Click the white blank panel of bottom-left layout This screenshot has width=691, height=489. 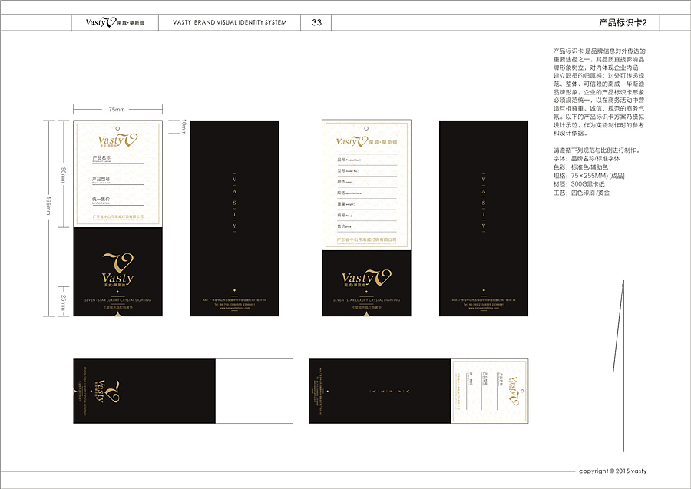(254, 392)
